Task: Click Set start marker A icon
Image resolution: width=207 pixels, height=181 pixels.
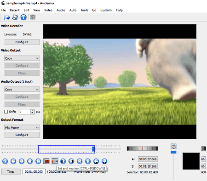Action: coord(46,161)
